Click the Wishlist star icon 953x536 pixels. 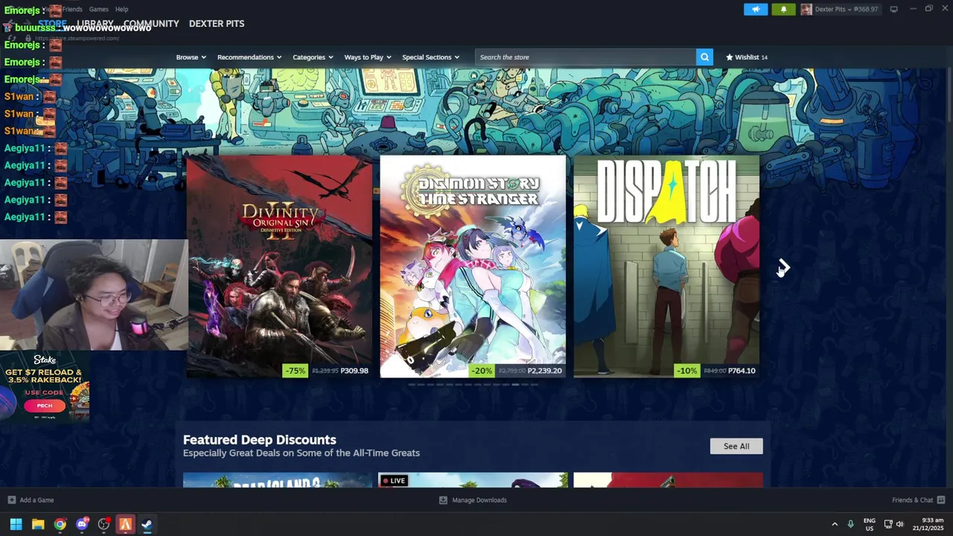click(x=730, y=57)
